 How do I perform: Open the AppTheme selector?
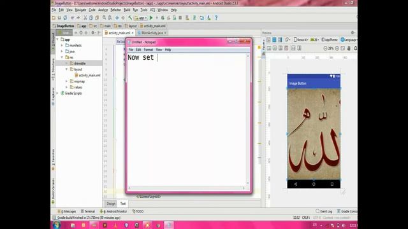pyautogui.click(x=330, y=39)
